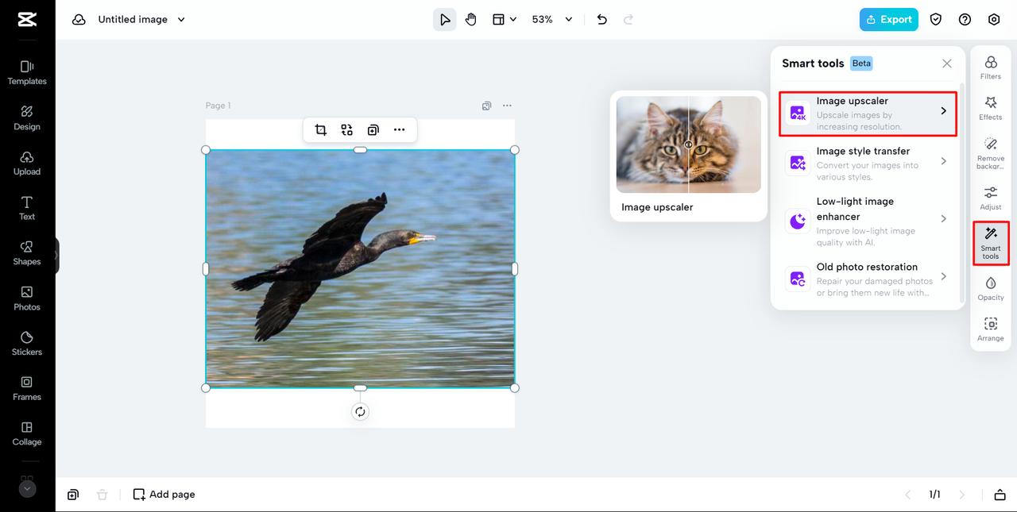Click the duplicate icon in floating toolbar
Screen dimensions: 1017x512
[373, 130]
